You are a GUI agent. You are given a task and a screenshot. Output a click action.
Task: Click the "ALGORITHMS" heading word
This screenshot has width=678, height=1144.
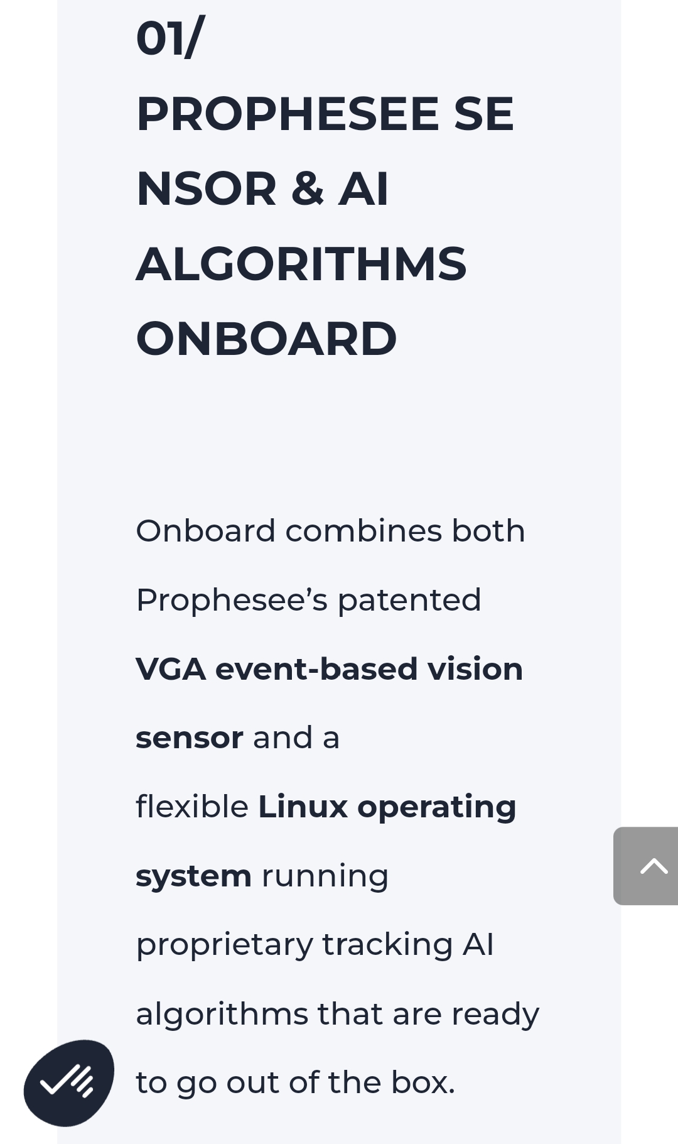click(x=301, y=264)
